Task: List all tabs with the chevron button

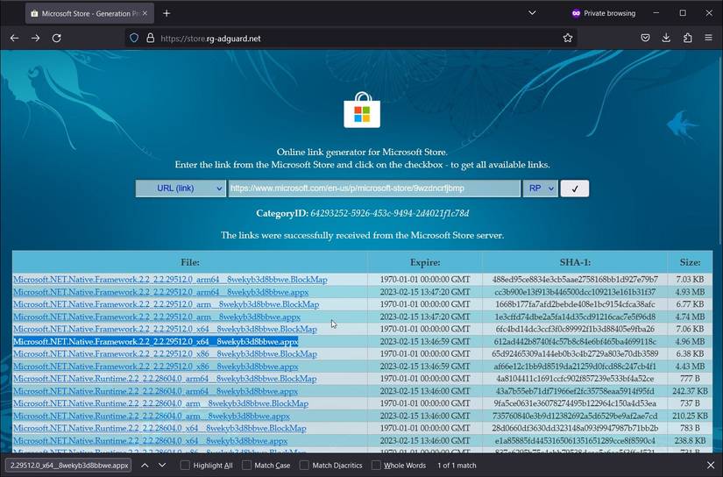Action: click(x=532, y=13)
